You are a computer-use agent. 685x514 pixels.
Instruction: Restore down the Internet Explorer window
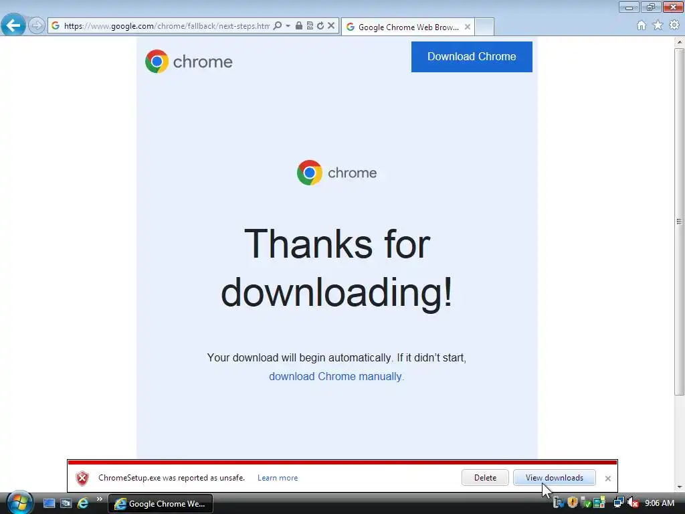pos(650,7)
